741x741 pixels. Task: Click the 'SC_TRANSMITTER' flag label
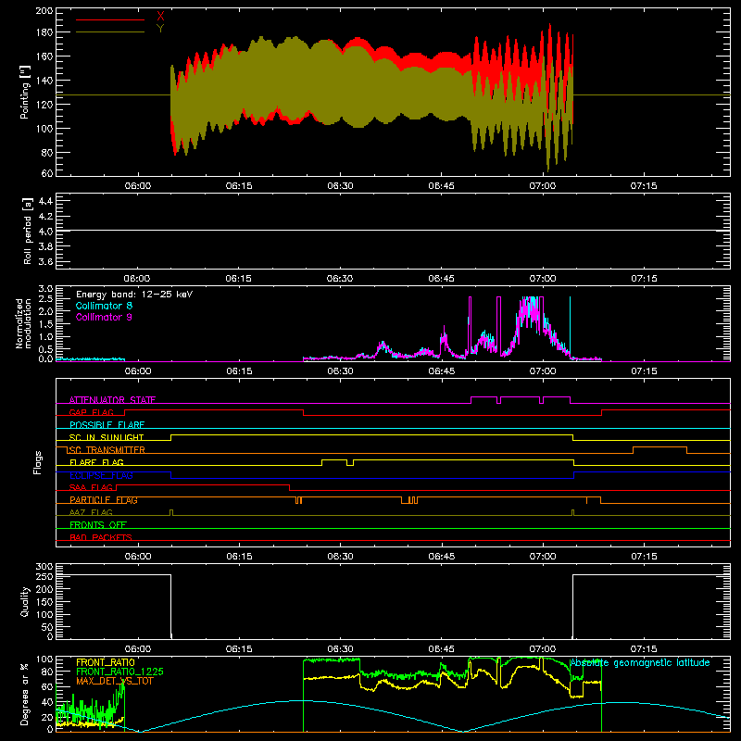107,450
